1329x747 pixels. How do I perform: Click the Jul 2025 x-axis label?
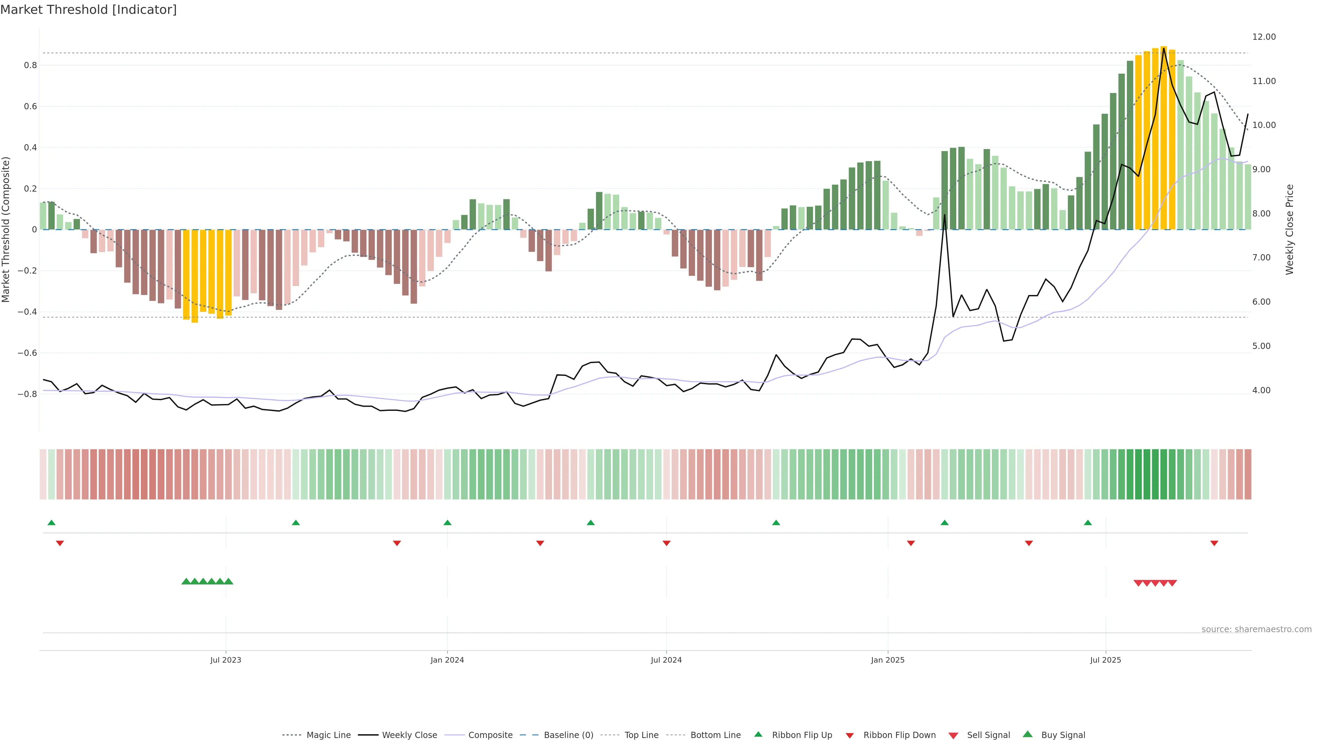1106,660
